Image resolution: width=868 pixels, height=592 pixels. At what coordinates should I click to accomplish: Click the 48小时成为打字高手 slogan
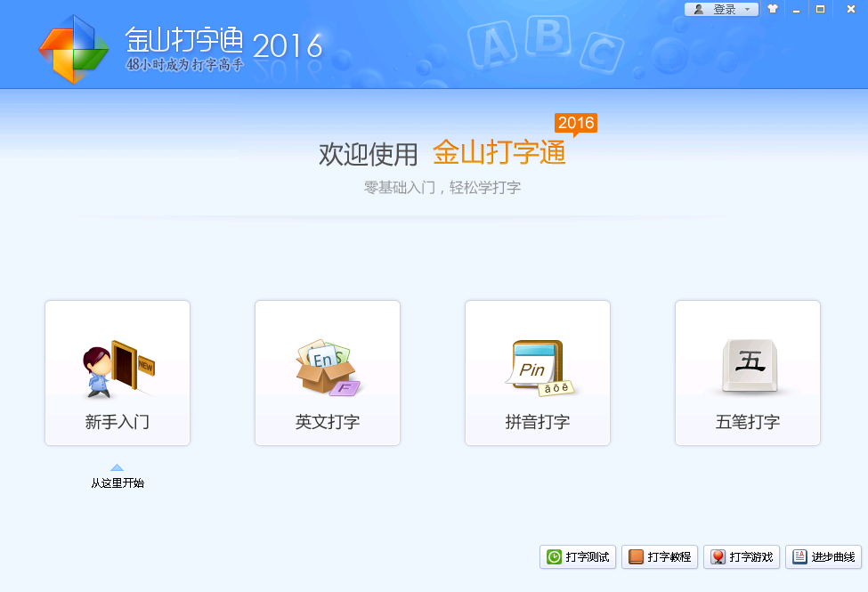tap(185, 65)
